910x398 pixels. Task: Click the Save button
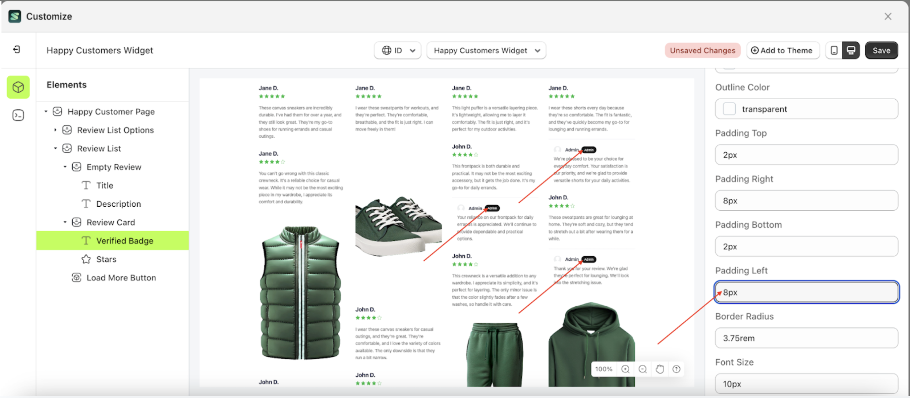[881, 50]
